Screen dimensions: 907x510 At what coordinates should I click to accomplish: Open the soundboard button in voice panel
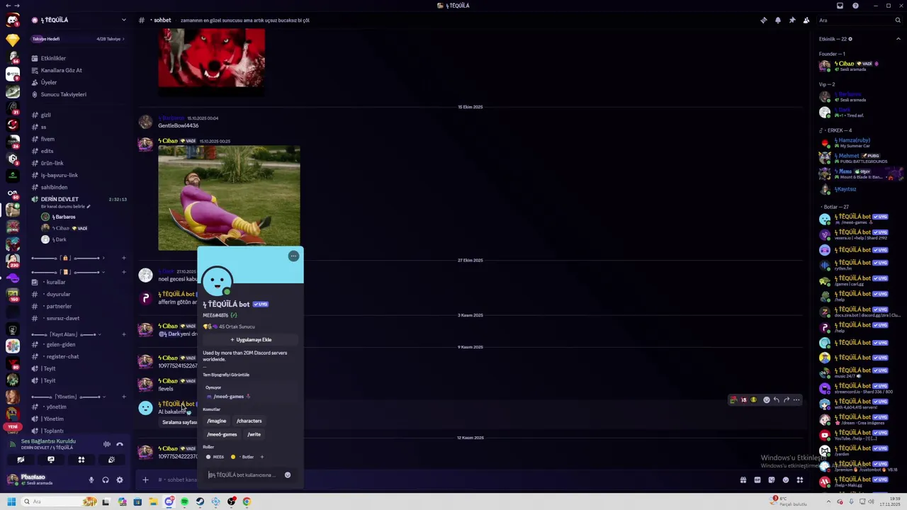click(x=112, y=460)
